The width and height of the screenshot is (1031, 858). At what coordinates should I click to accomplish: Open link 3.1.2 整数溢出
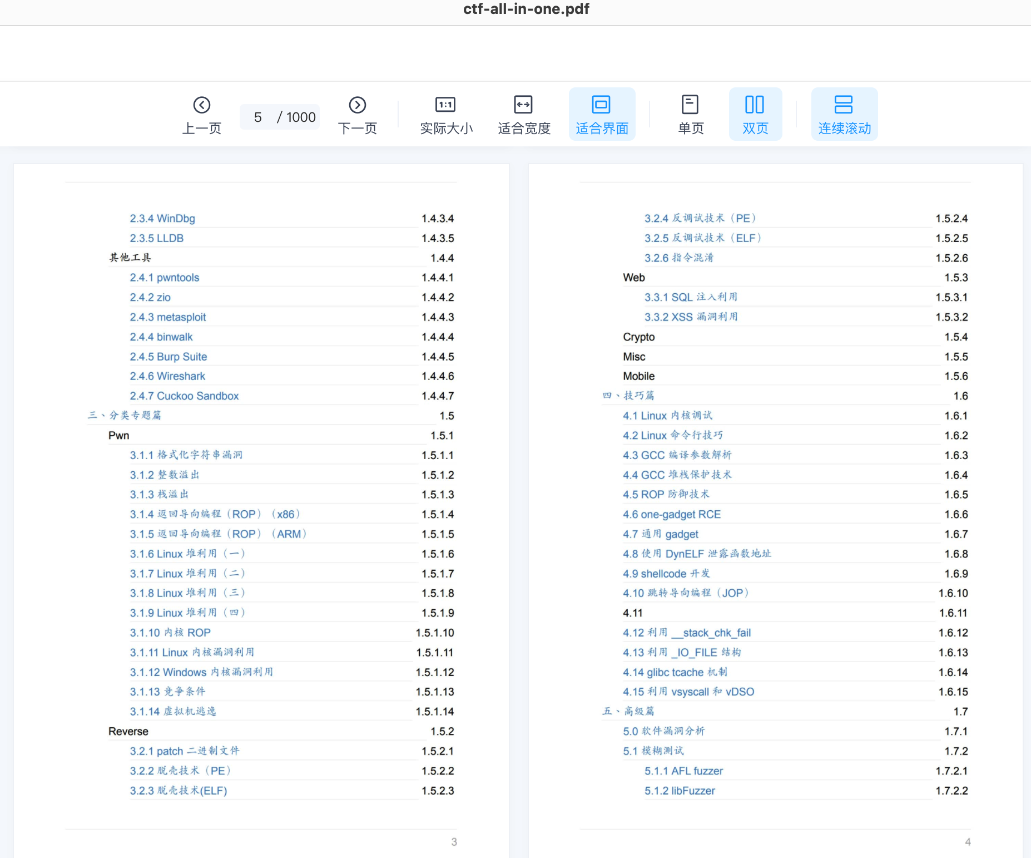[165, 475]
